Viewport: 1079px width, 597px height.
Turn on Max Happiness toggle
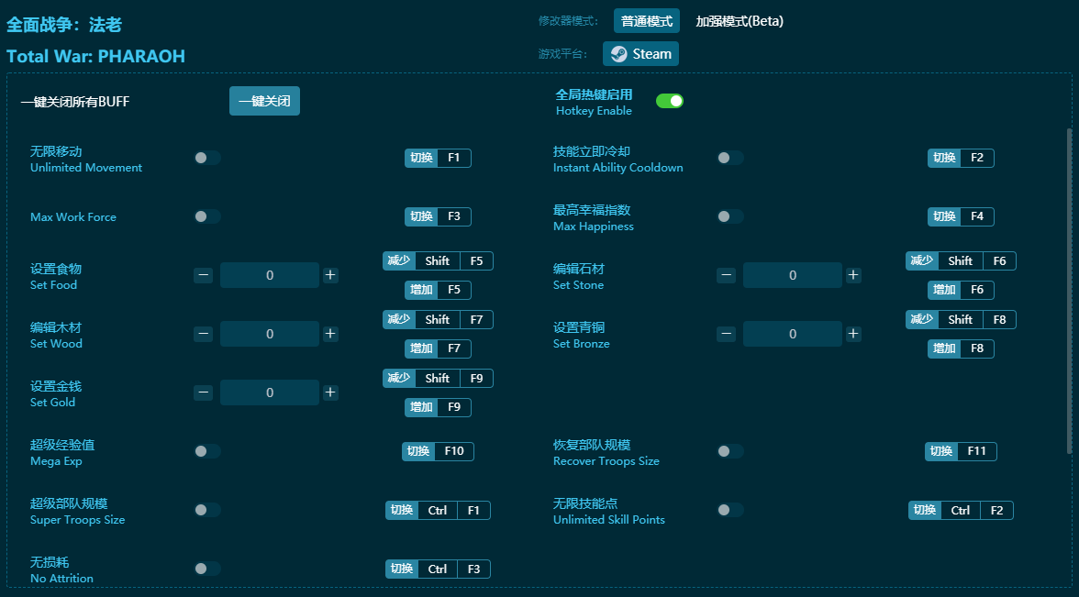coord(730,216)
